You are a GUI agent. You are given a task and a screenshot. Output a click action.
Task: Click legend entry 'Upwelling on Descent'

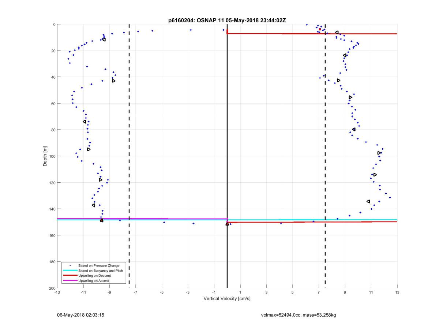point(95,275)
